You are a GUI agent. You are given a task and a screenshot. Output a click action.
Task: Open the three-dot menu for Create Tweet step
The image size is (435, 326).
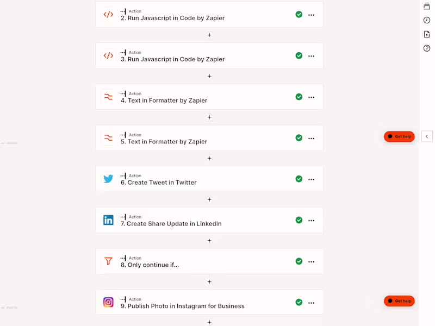coord(311,179)
